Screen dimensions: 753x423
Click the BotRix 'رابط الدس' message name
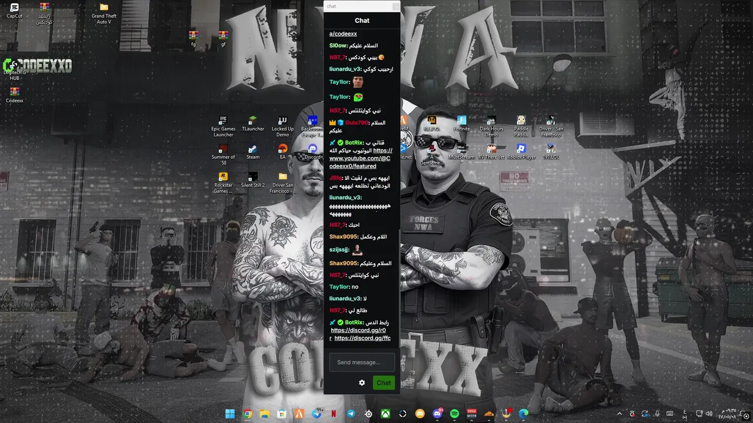[x=353, y=322]
